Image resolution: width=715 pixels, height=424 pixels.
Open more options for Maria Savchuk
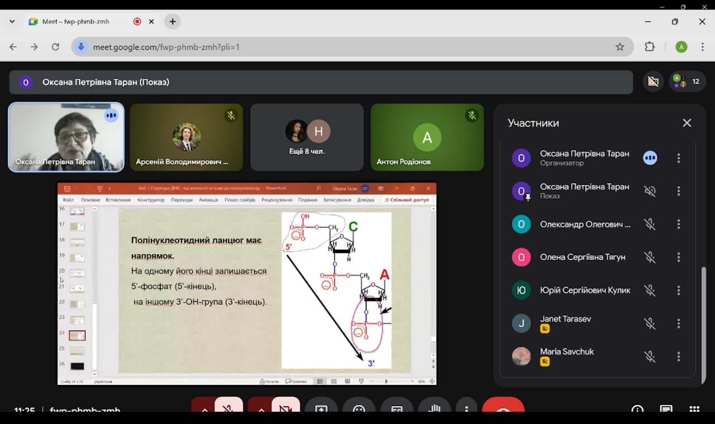(679, 356)
